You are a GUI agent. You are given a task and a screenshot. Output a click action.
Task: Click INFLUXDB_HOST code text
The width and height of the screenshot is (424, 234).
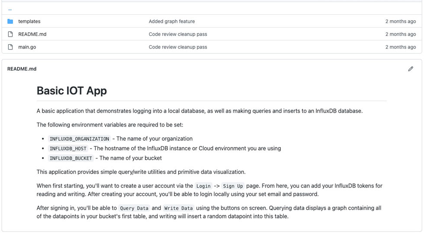68,148
